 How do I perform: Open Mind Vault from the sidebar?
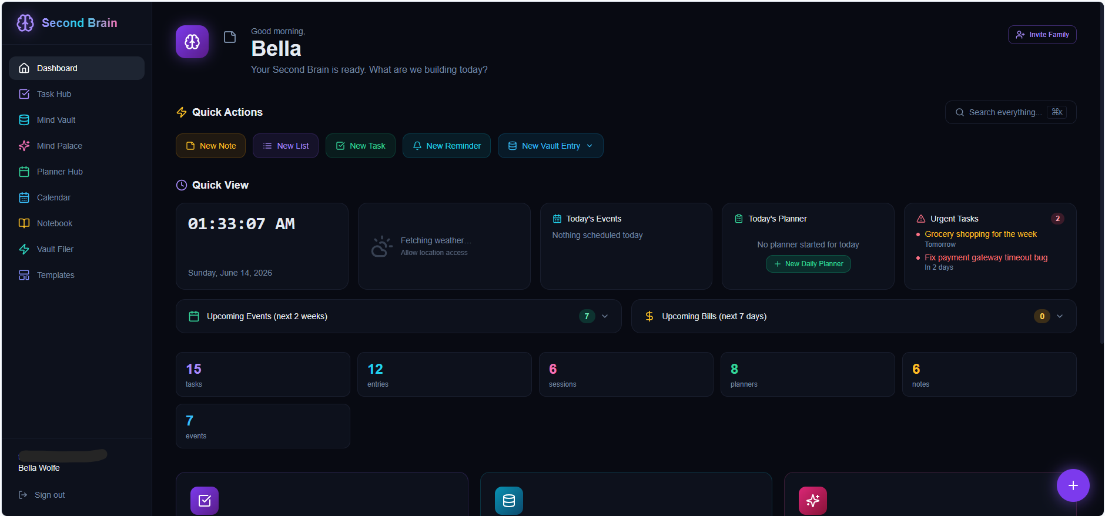click(x=76, y=120)
